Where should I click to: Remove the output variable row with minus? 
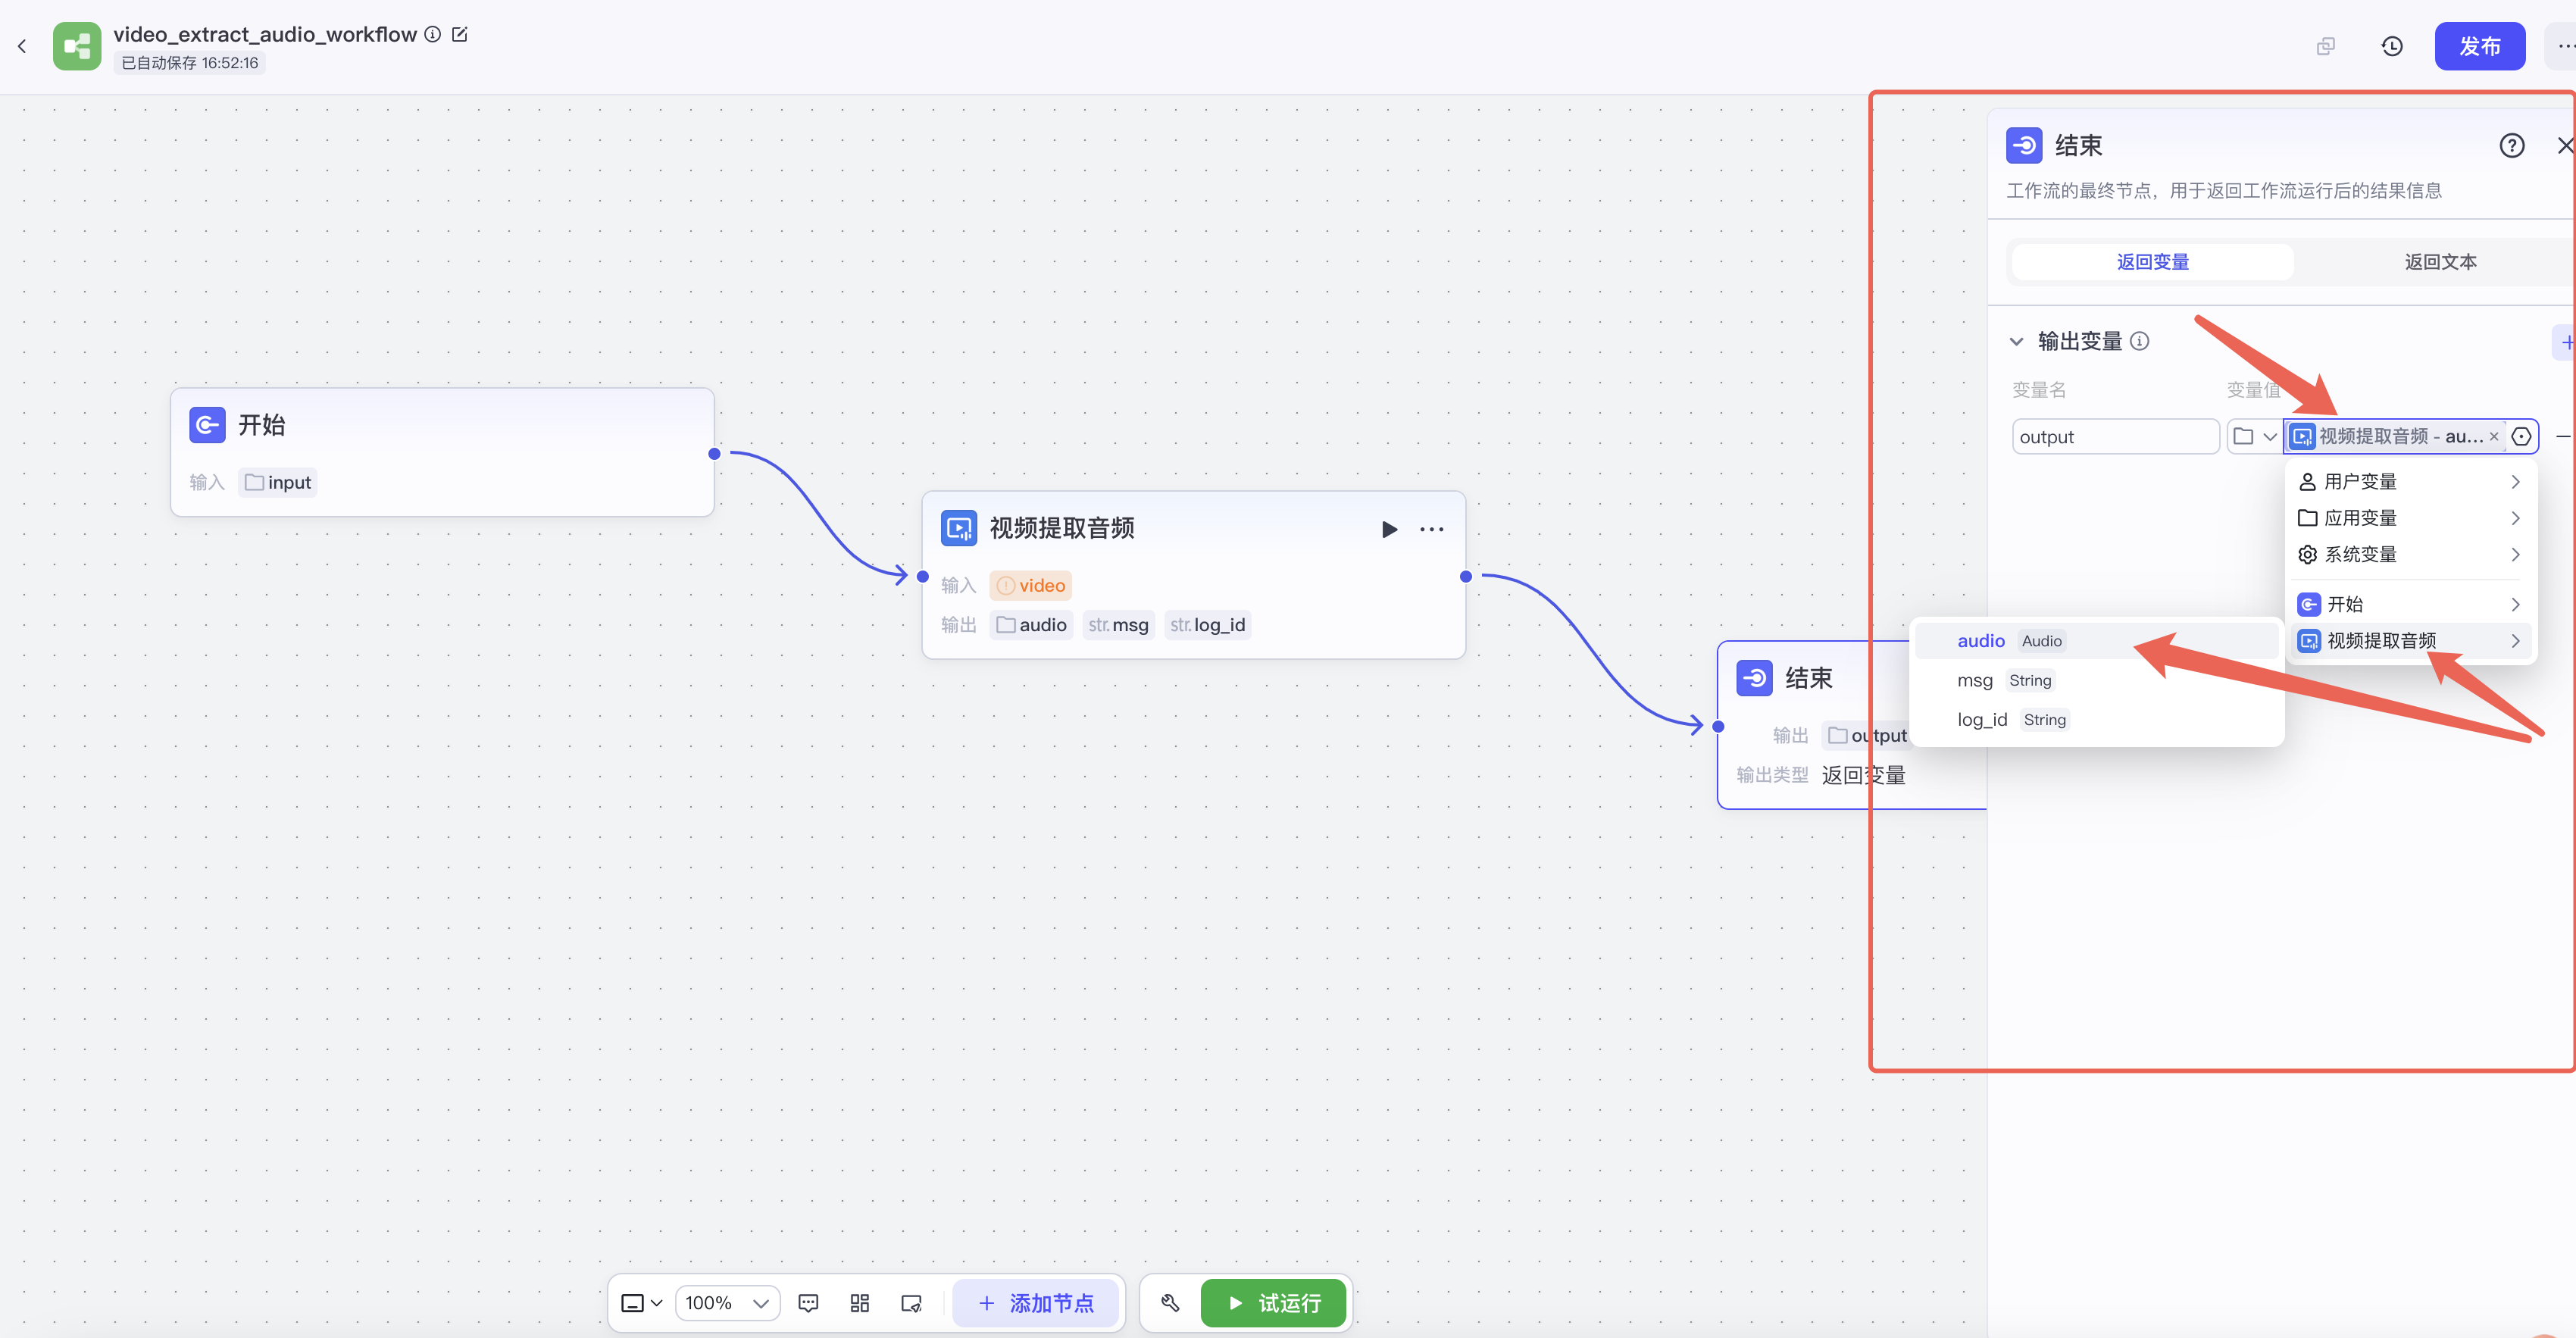[2563, 437]
